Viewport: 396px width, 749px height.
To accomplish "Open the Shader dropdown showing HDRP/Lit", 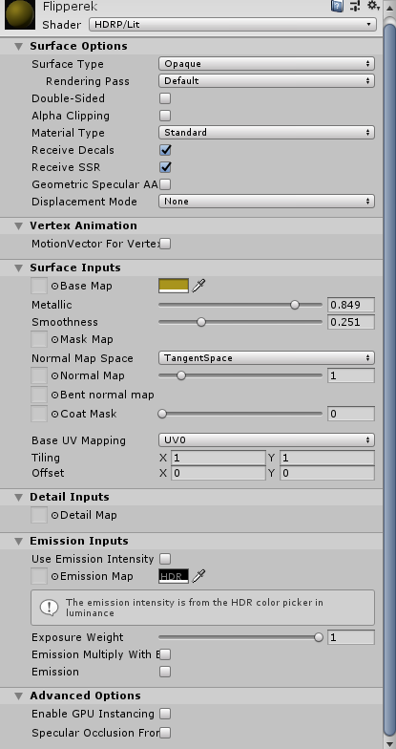I will [233, 24].
